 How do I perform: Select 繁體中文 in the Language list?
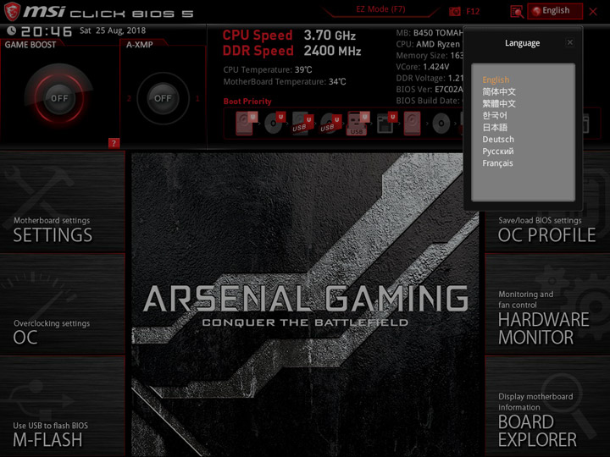[x=499, y=104]
